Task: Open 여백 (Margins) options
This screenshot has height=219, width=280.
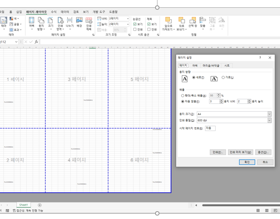Action: point(32,23)
